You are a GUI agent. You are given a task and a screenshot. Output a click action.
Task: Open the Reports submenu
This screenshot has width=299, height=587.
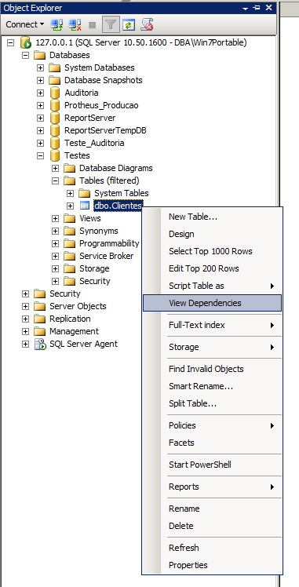tap(212, 487)
